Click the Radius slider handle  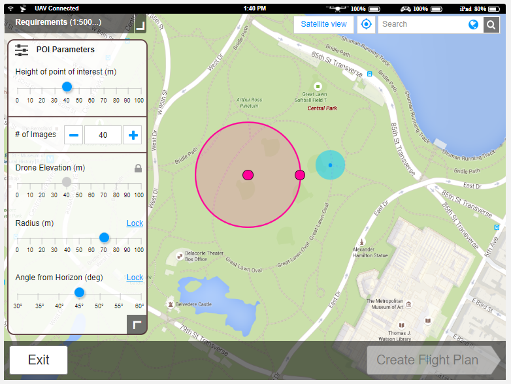point(104,238)
